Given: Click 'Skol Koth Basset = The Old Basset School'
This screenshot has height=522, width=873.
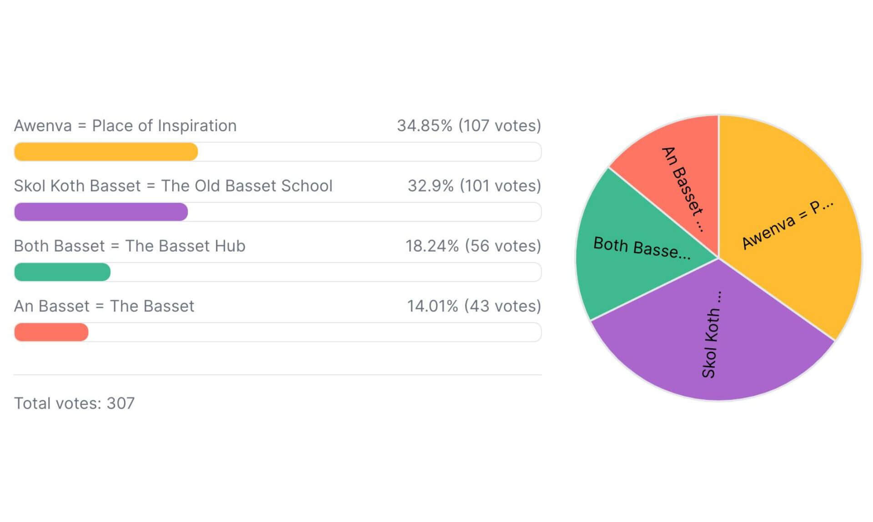Looking at the screenshot, I should [173, 186].
